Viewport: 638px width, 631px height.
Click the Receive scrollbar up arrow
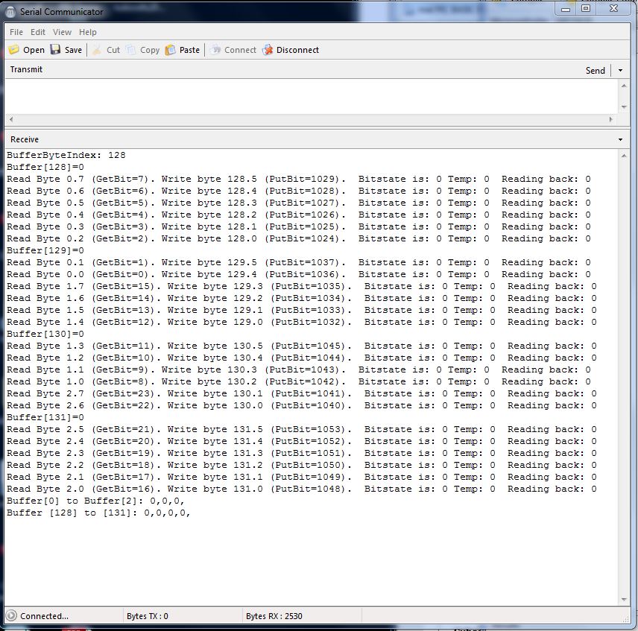pos(624,155)
